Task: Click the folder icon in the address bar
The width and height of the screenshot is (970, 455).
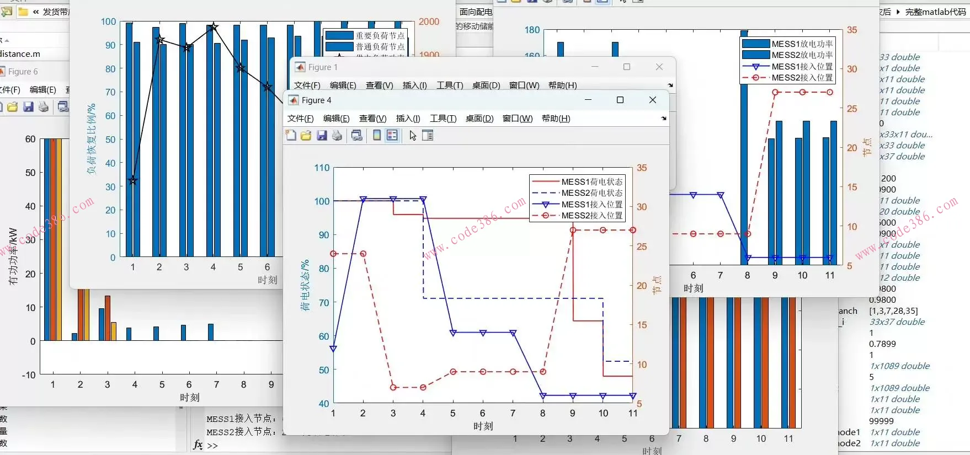Action: pos(23,12)
